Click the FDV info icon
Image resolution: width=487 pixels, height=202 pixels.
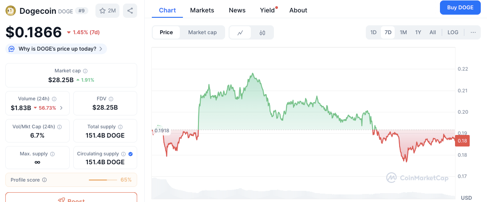[x=111, y=99]
